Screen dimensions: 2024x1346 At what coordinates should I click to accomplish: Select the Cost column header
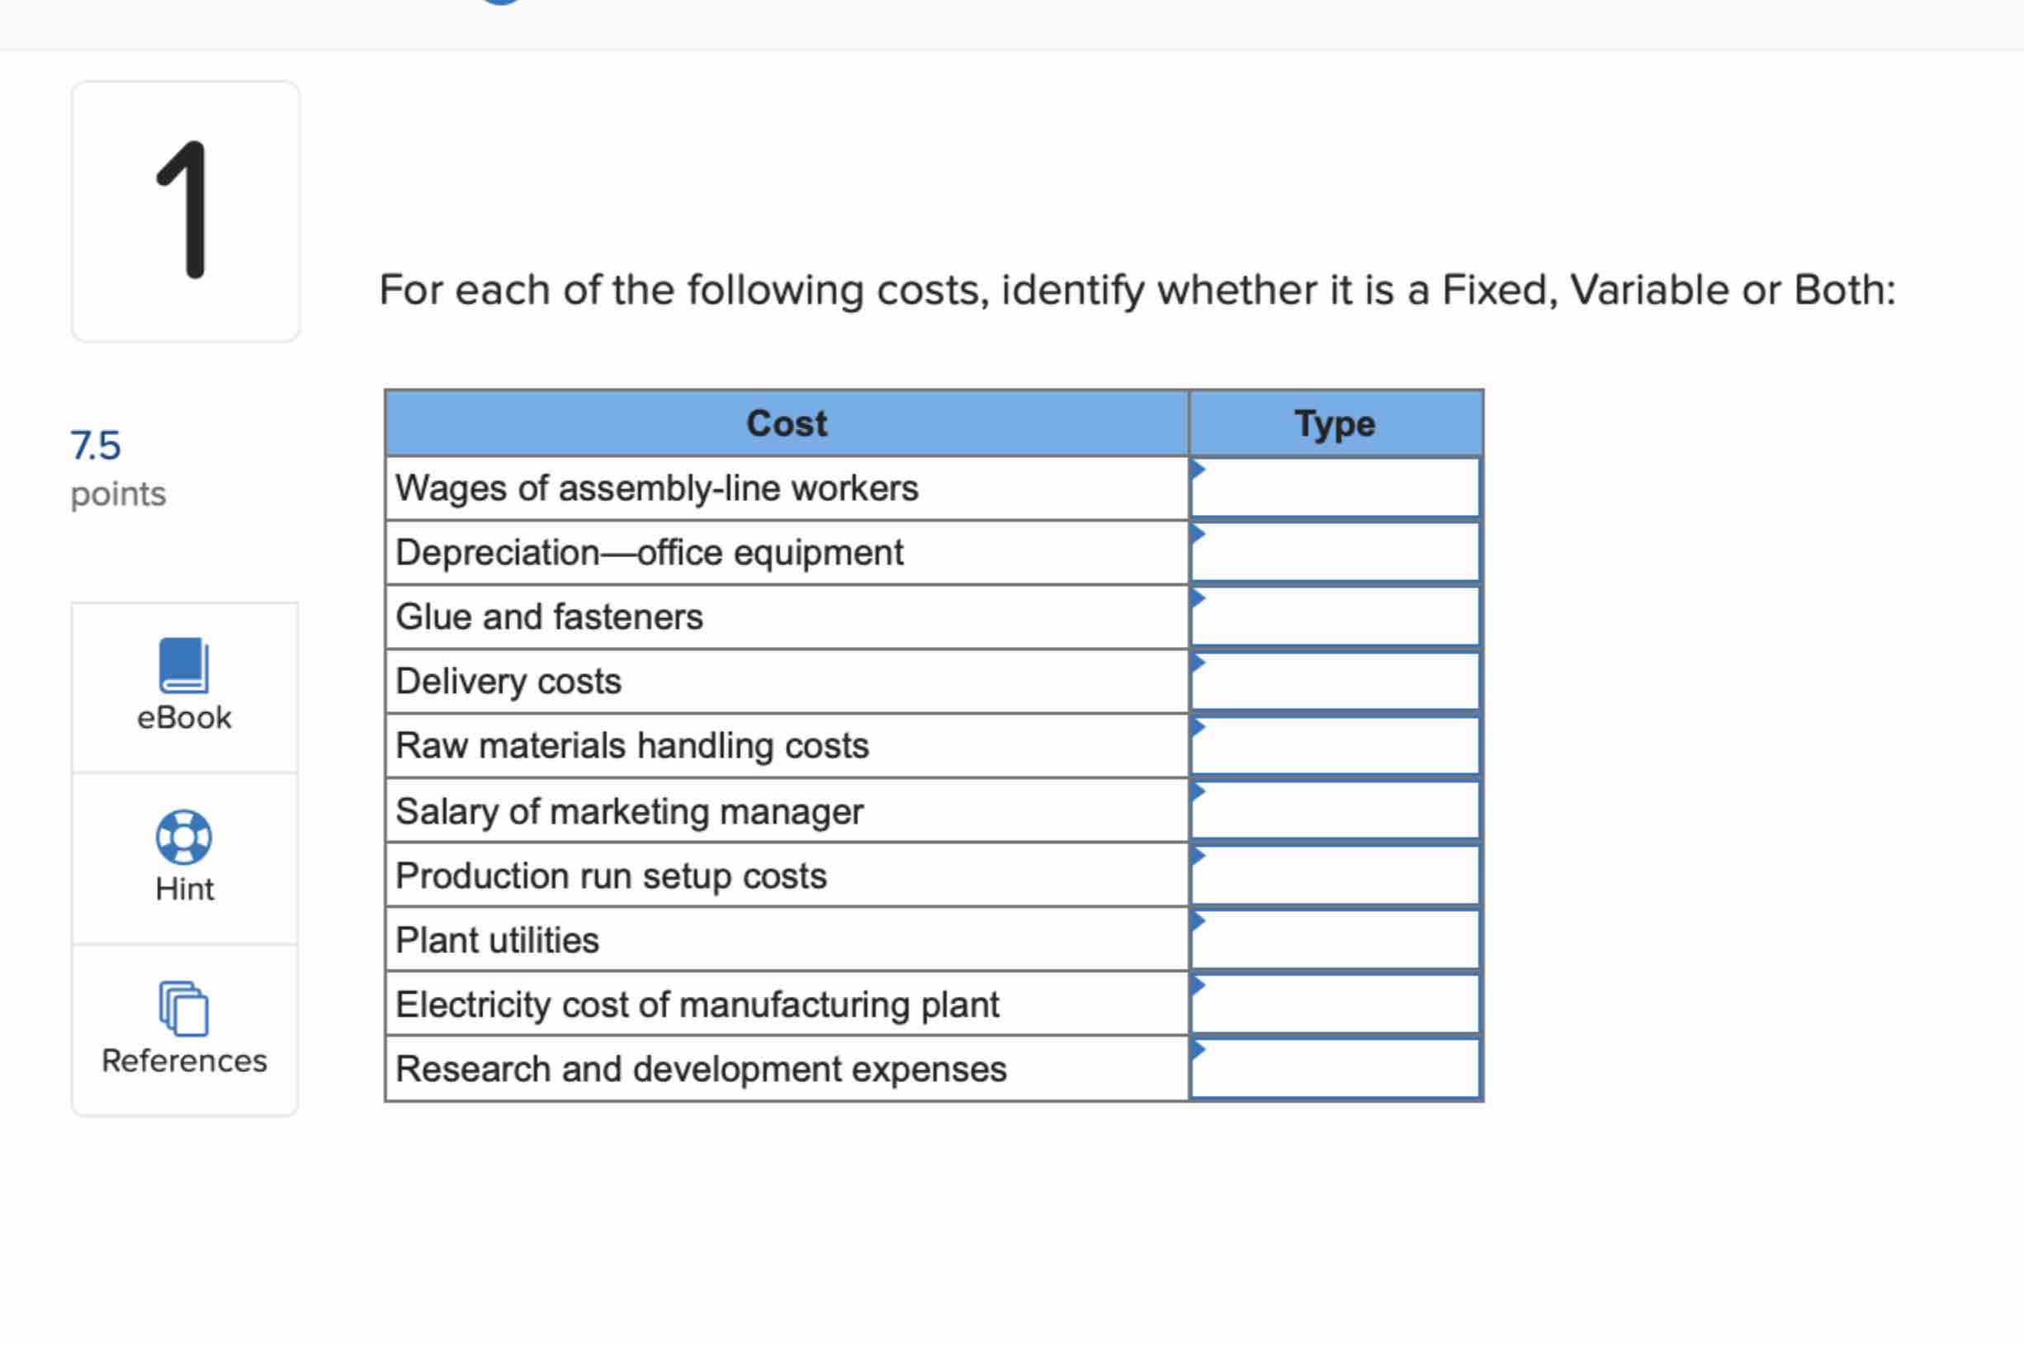pyautogui.click(x=787, y=423)
